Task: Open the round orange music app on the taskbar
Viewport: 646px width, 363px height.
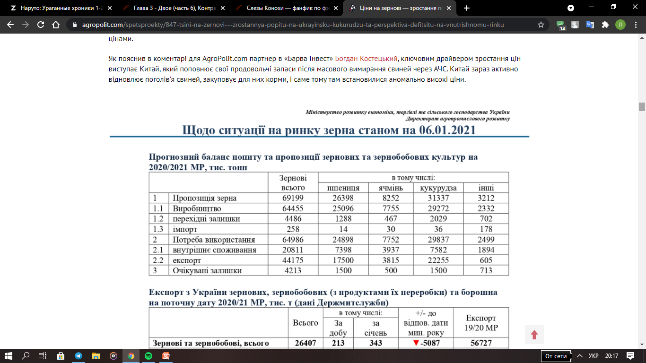Action: pos(113,356)
